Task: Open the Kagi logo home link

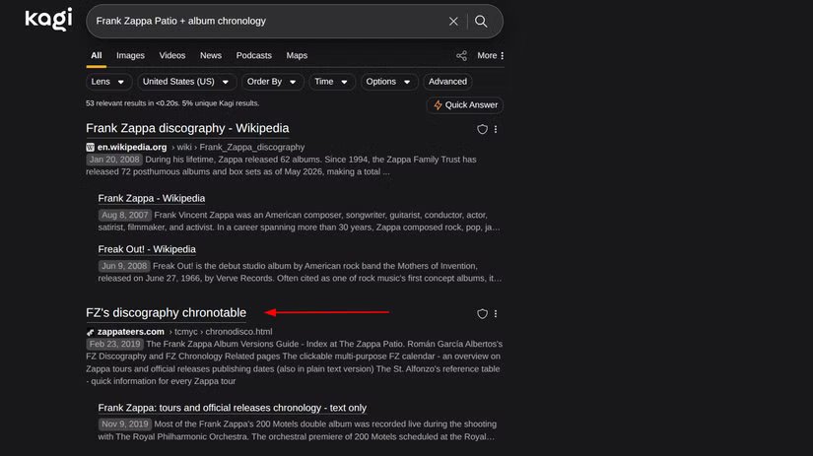Action: point(48,20)
